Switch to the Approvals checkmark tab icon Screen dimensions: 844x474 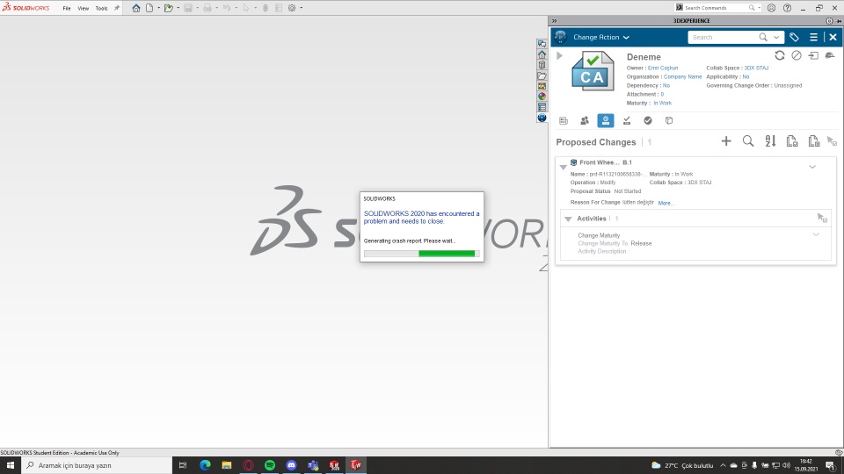pos(648,121)
